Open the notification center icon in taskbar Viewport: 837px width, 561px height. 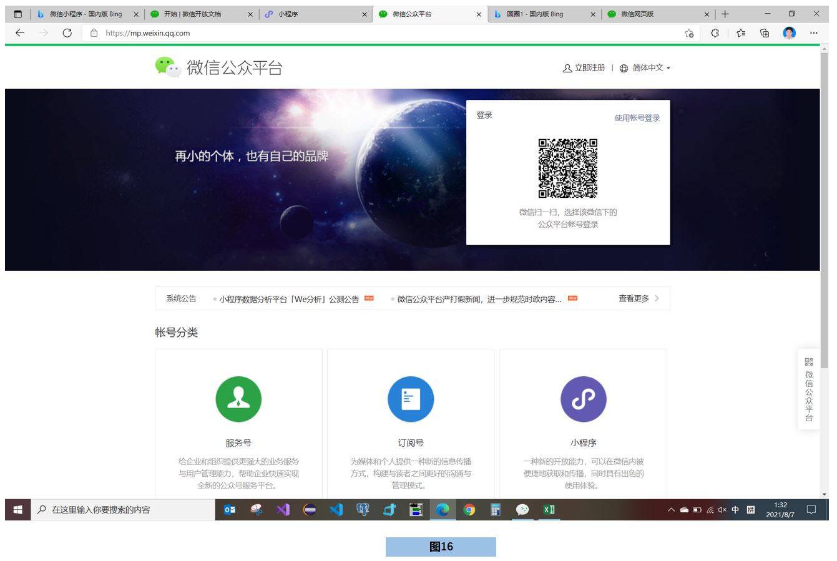tap(811, 510)
